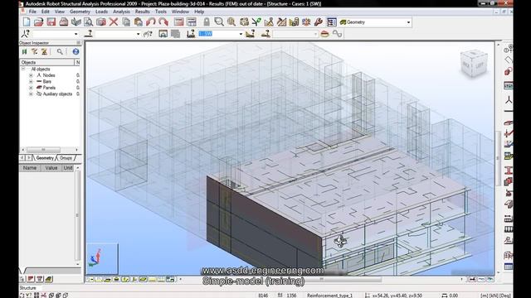This screenshot has height=298, width=531.
Task: Open the Geometry menu
Action: tap(80, 12)
